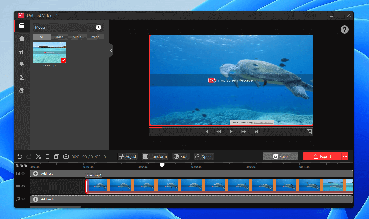Undo the last edit

(20, 156)
